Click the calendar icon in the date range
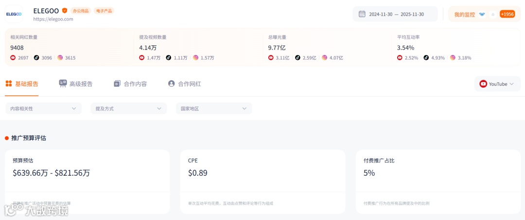The image size is (525, 220). (x=362, y=14)
